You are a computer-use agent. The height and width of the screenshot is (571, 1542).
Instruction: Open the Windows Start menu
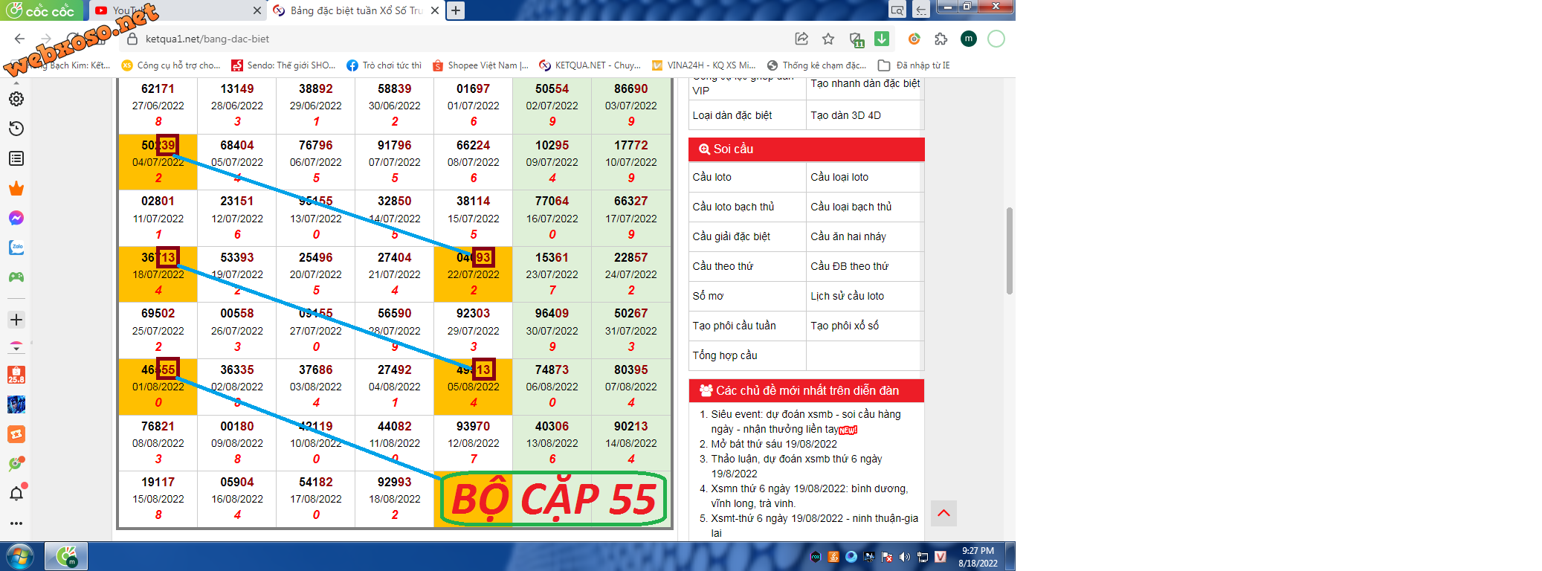20,556
